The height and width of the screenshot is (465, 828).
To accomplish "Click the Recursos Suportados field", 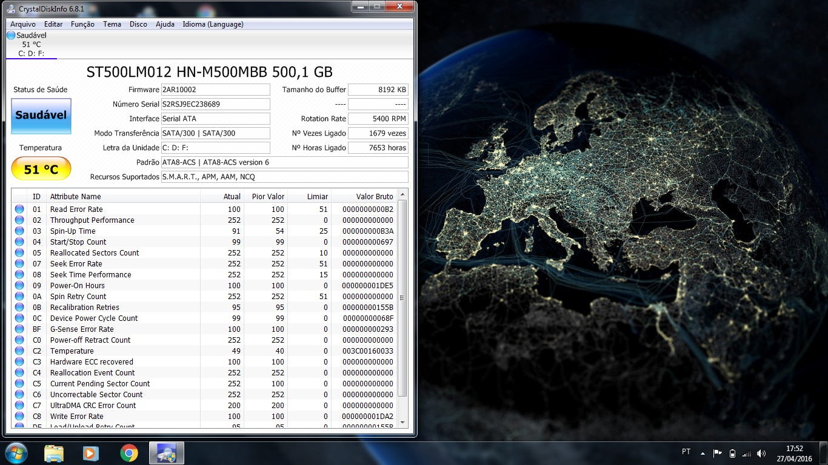I will 284,177.
